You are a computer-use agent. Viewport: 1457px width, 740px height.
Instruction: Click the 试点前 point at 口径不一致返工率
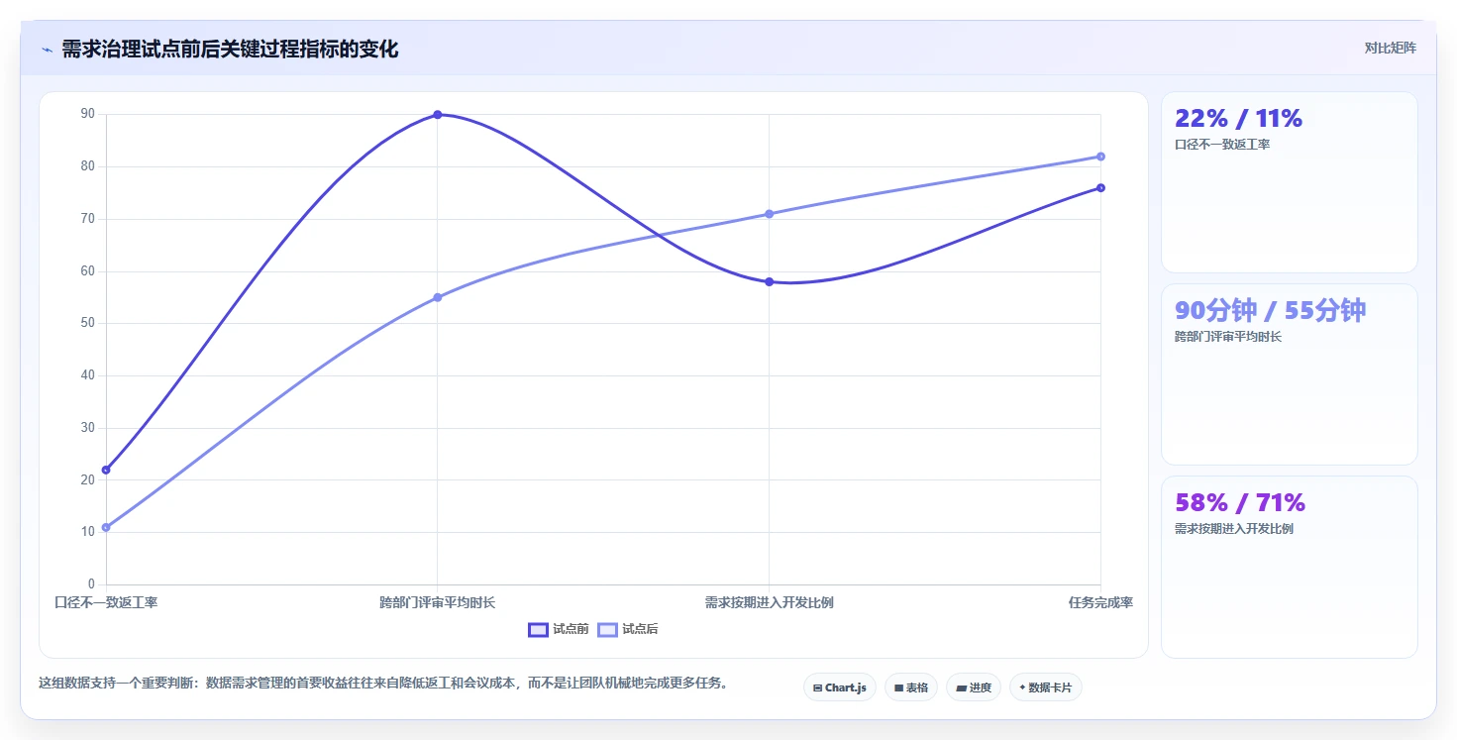point(106,470)
